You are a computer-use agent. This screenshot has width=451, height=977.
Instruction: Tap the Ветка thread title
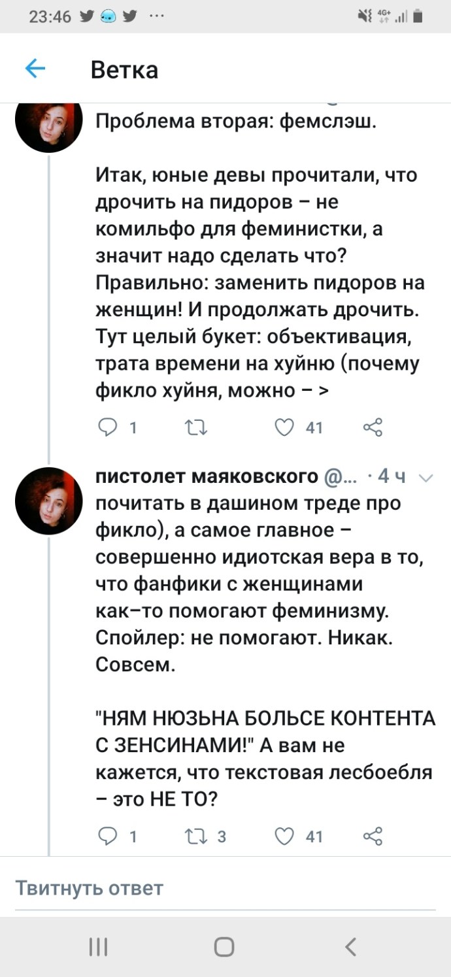[x=124, y=69]
